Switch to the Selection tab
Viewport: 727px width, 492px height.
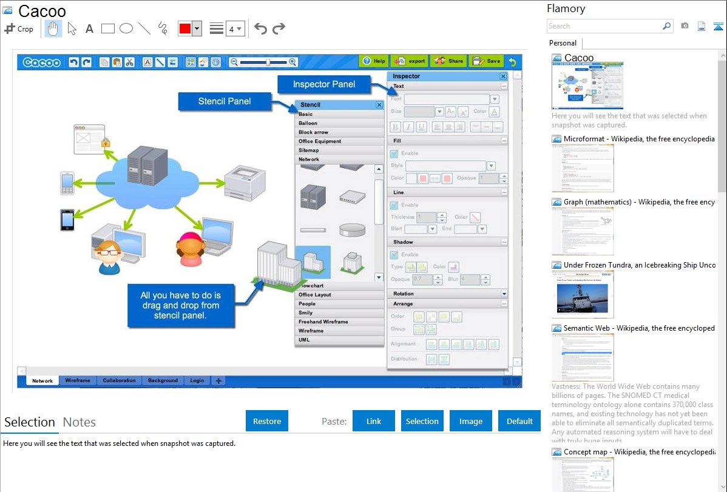click(x=30, y=422)
